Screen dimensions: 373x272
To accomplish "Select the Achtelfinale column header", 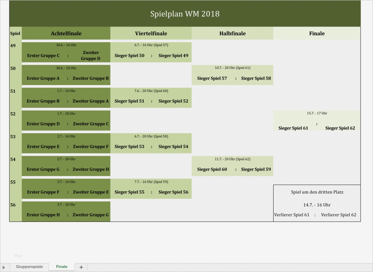I will pos(66,33).
